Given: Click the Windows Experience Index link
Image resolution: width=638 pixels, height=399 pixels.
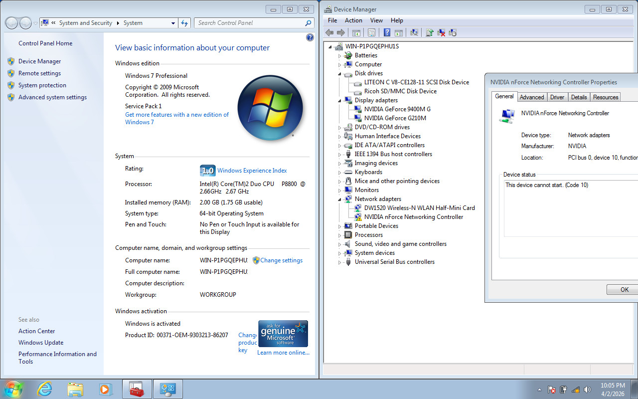Looking at the screenshot, I should point(252,171).
